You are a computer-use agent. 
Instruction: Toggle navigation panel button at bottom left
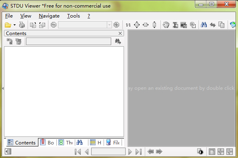pos(8,152)
